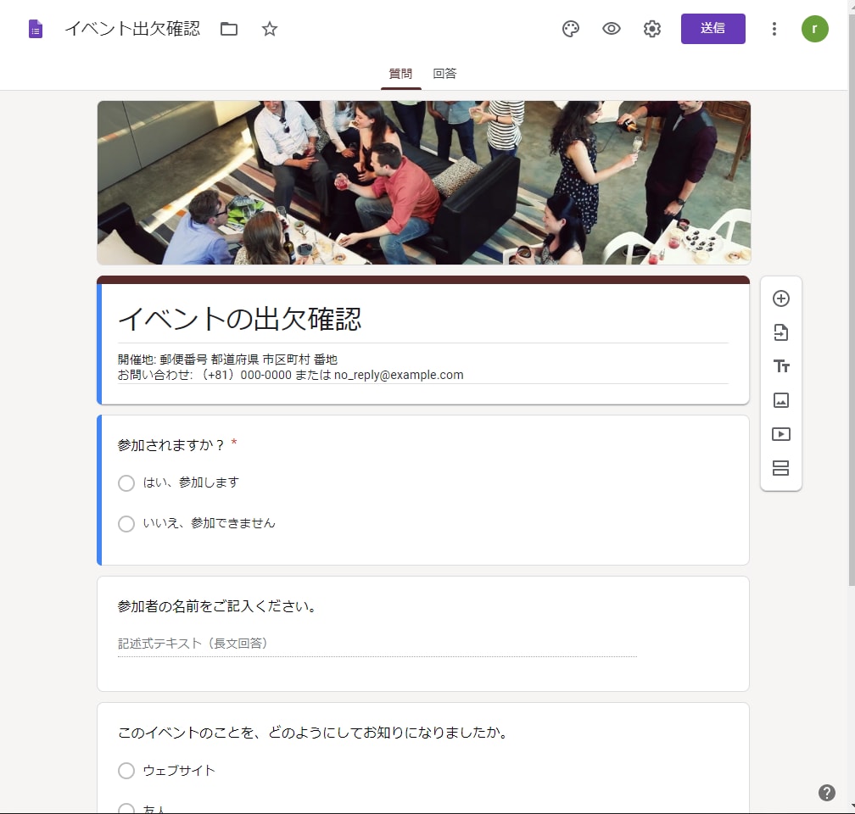The width and height of the screenshot is (855, 814).
Task: Edit document name イベント出欠確認
Action: click(132, 29)
